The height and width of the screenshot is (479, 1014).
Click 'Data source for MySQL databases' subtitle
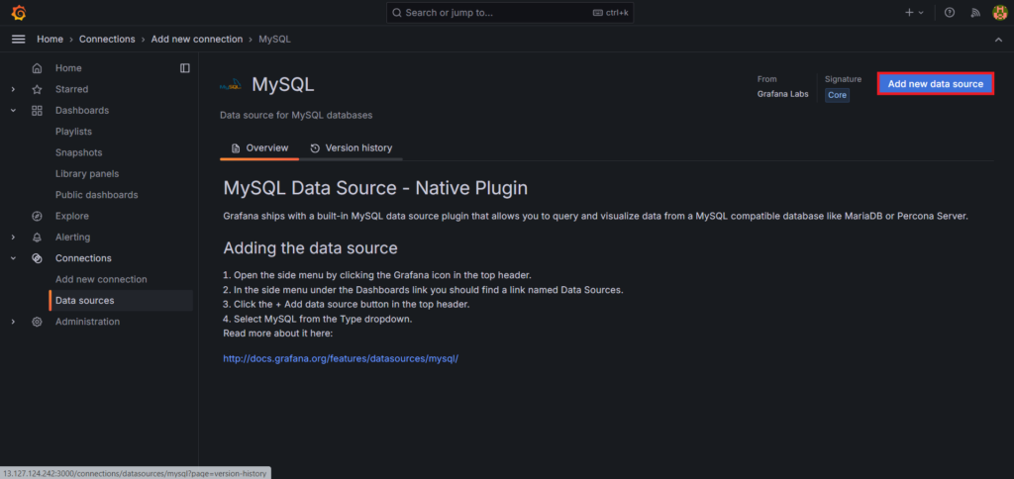tap(296, 115)
